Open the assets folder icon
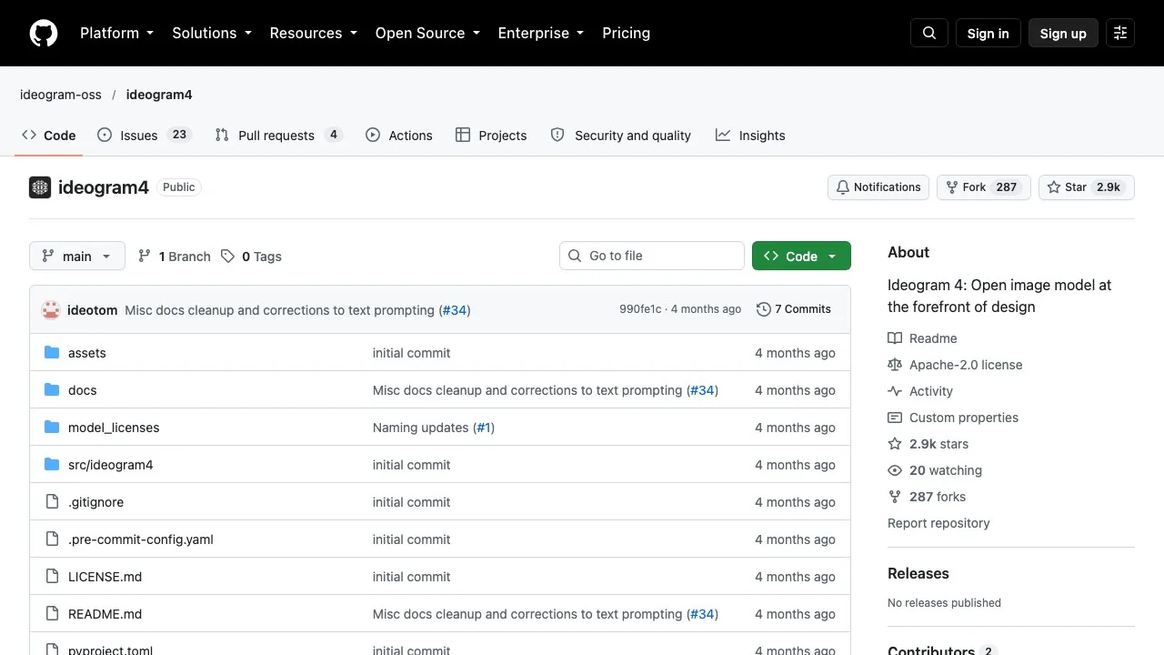1164x655 pixels. click(52, 353)
